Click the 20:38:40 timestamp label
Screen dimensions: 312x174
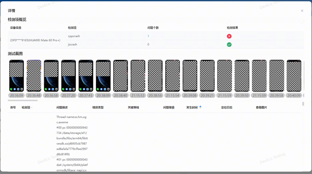(x=120, y=95)
